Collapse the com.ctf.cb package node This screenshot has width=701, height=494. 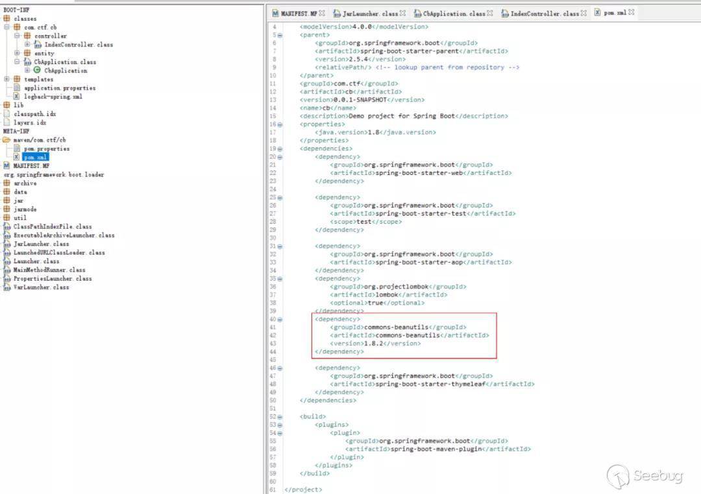(6, 27)
